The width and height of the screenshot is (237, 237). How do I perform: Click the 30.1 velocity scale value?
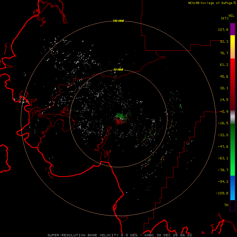click(x=224, y=88)
